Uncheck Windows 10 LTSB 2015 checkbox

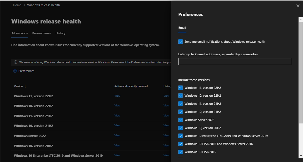click(x=181, y=152)
